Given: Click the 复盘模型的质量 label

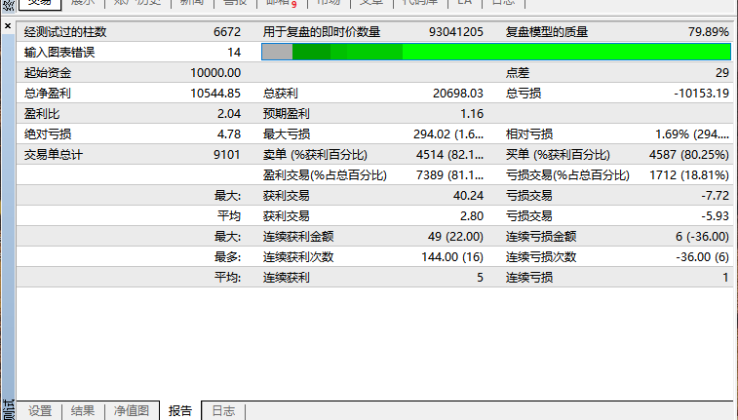Looking at the screenshot, I should click(547, 32).
